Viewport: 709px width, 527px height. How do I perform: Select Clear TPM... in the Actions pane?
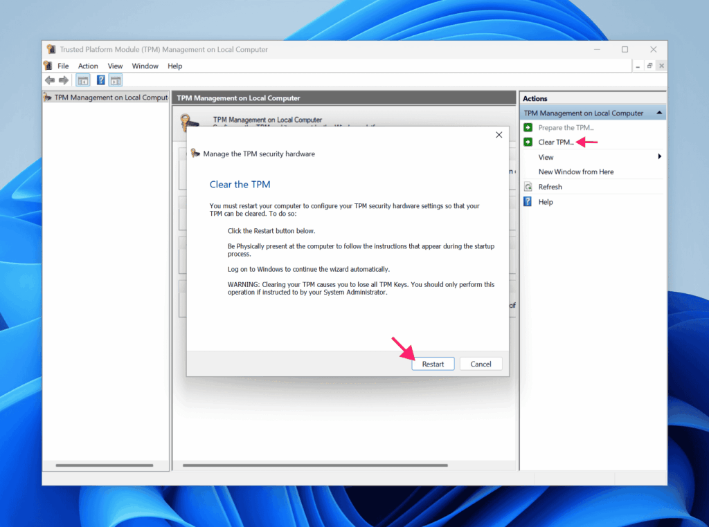tap(556, 142)
